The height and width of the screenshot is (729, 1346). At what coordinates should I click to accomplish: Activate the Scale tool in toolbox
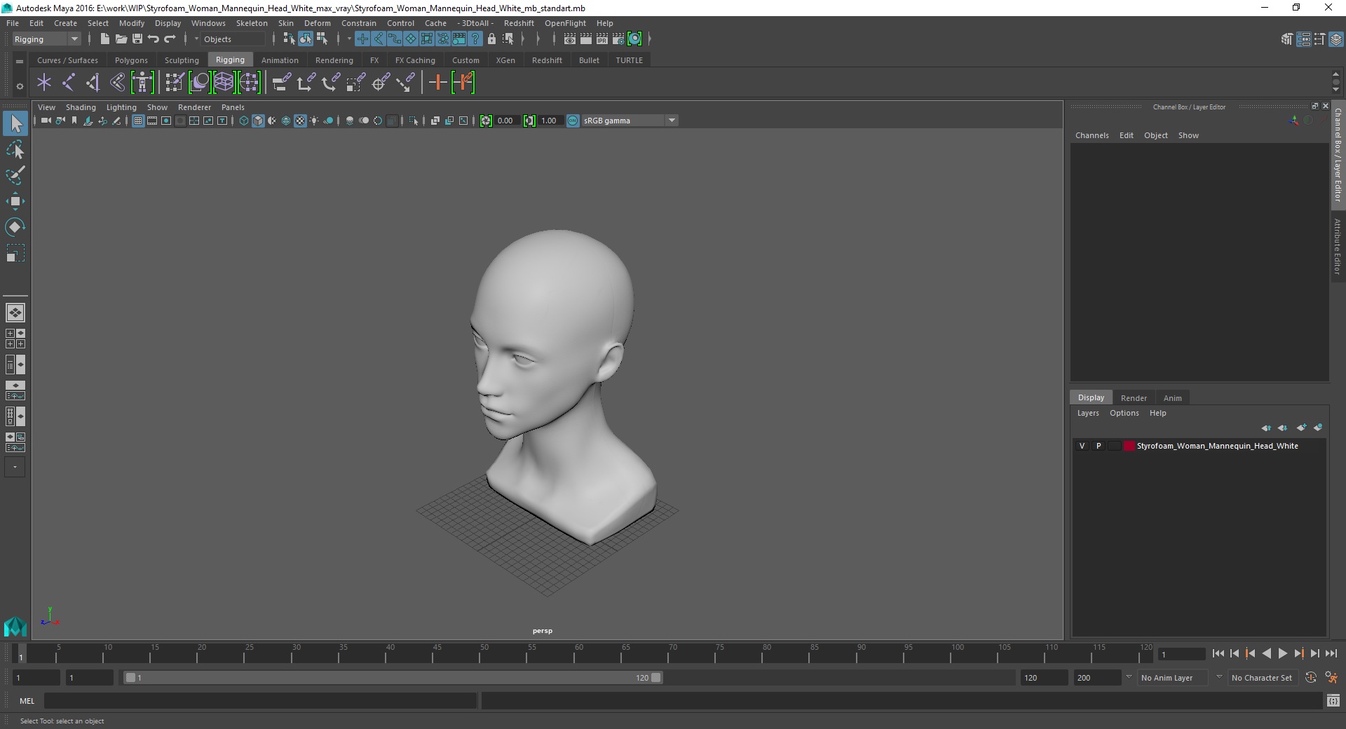pos(15,252)
